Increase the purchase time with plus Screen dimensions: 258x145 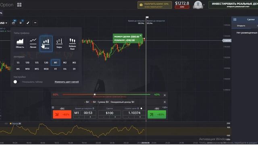pos(90,117)
